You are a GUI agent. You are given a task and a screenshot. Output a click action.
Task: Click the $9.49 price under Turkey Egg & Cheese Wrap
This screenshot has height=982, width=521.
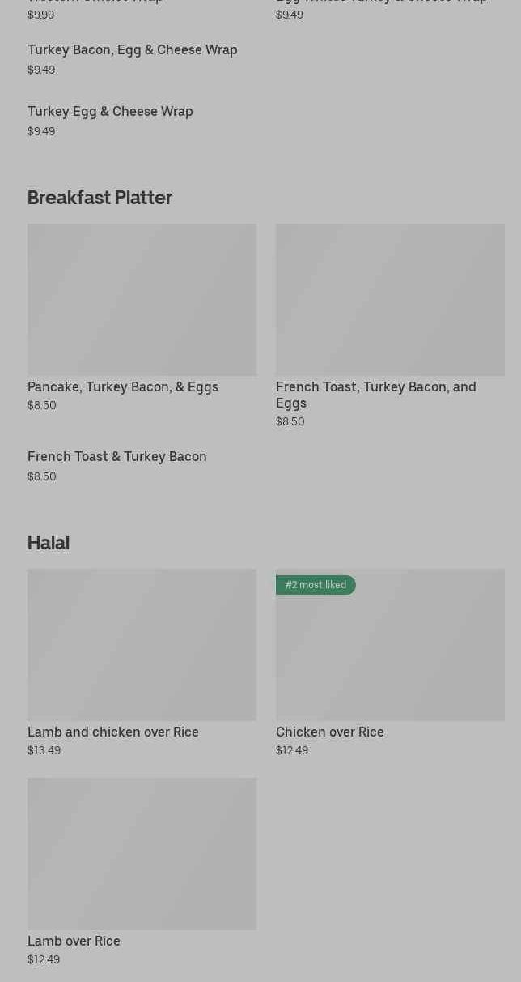[x=41, y=131]
